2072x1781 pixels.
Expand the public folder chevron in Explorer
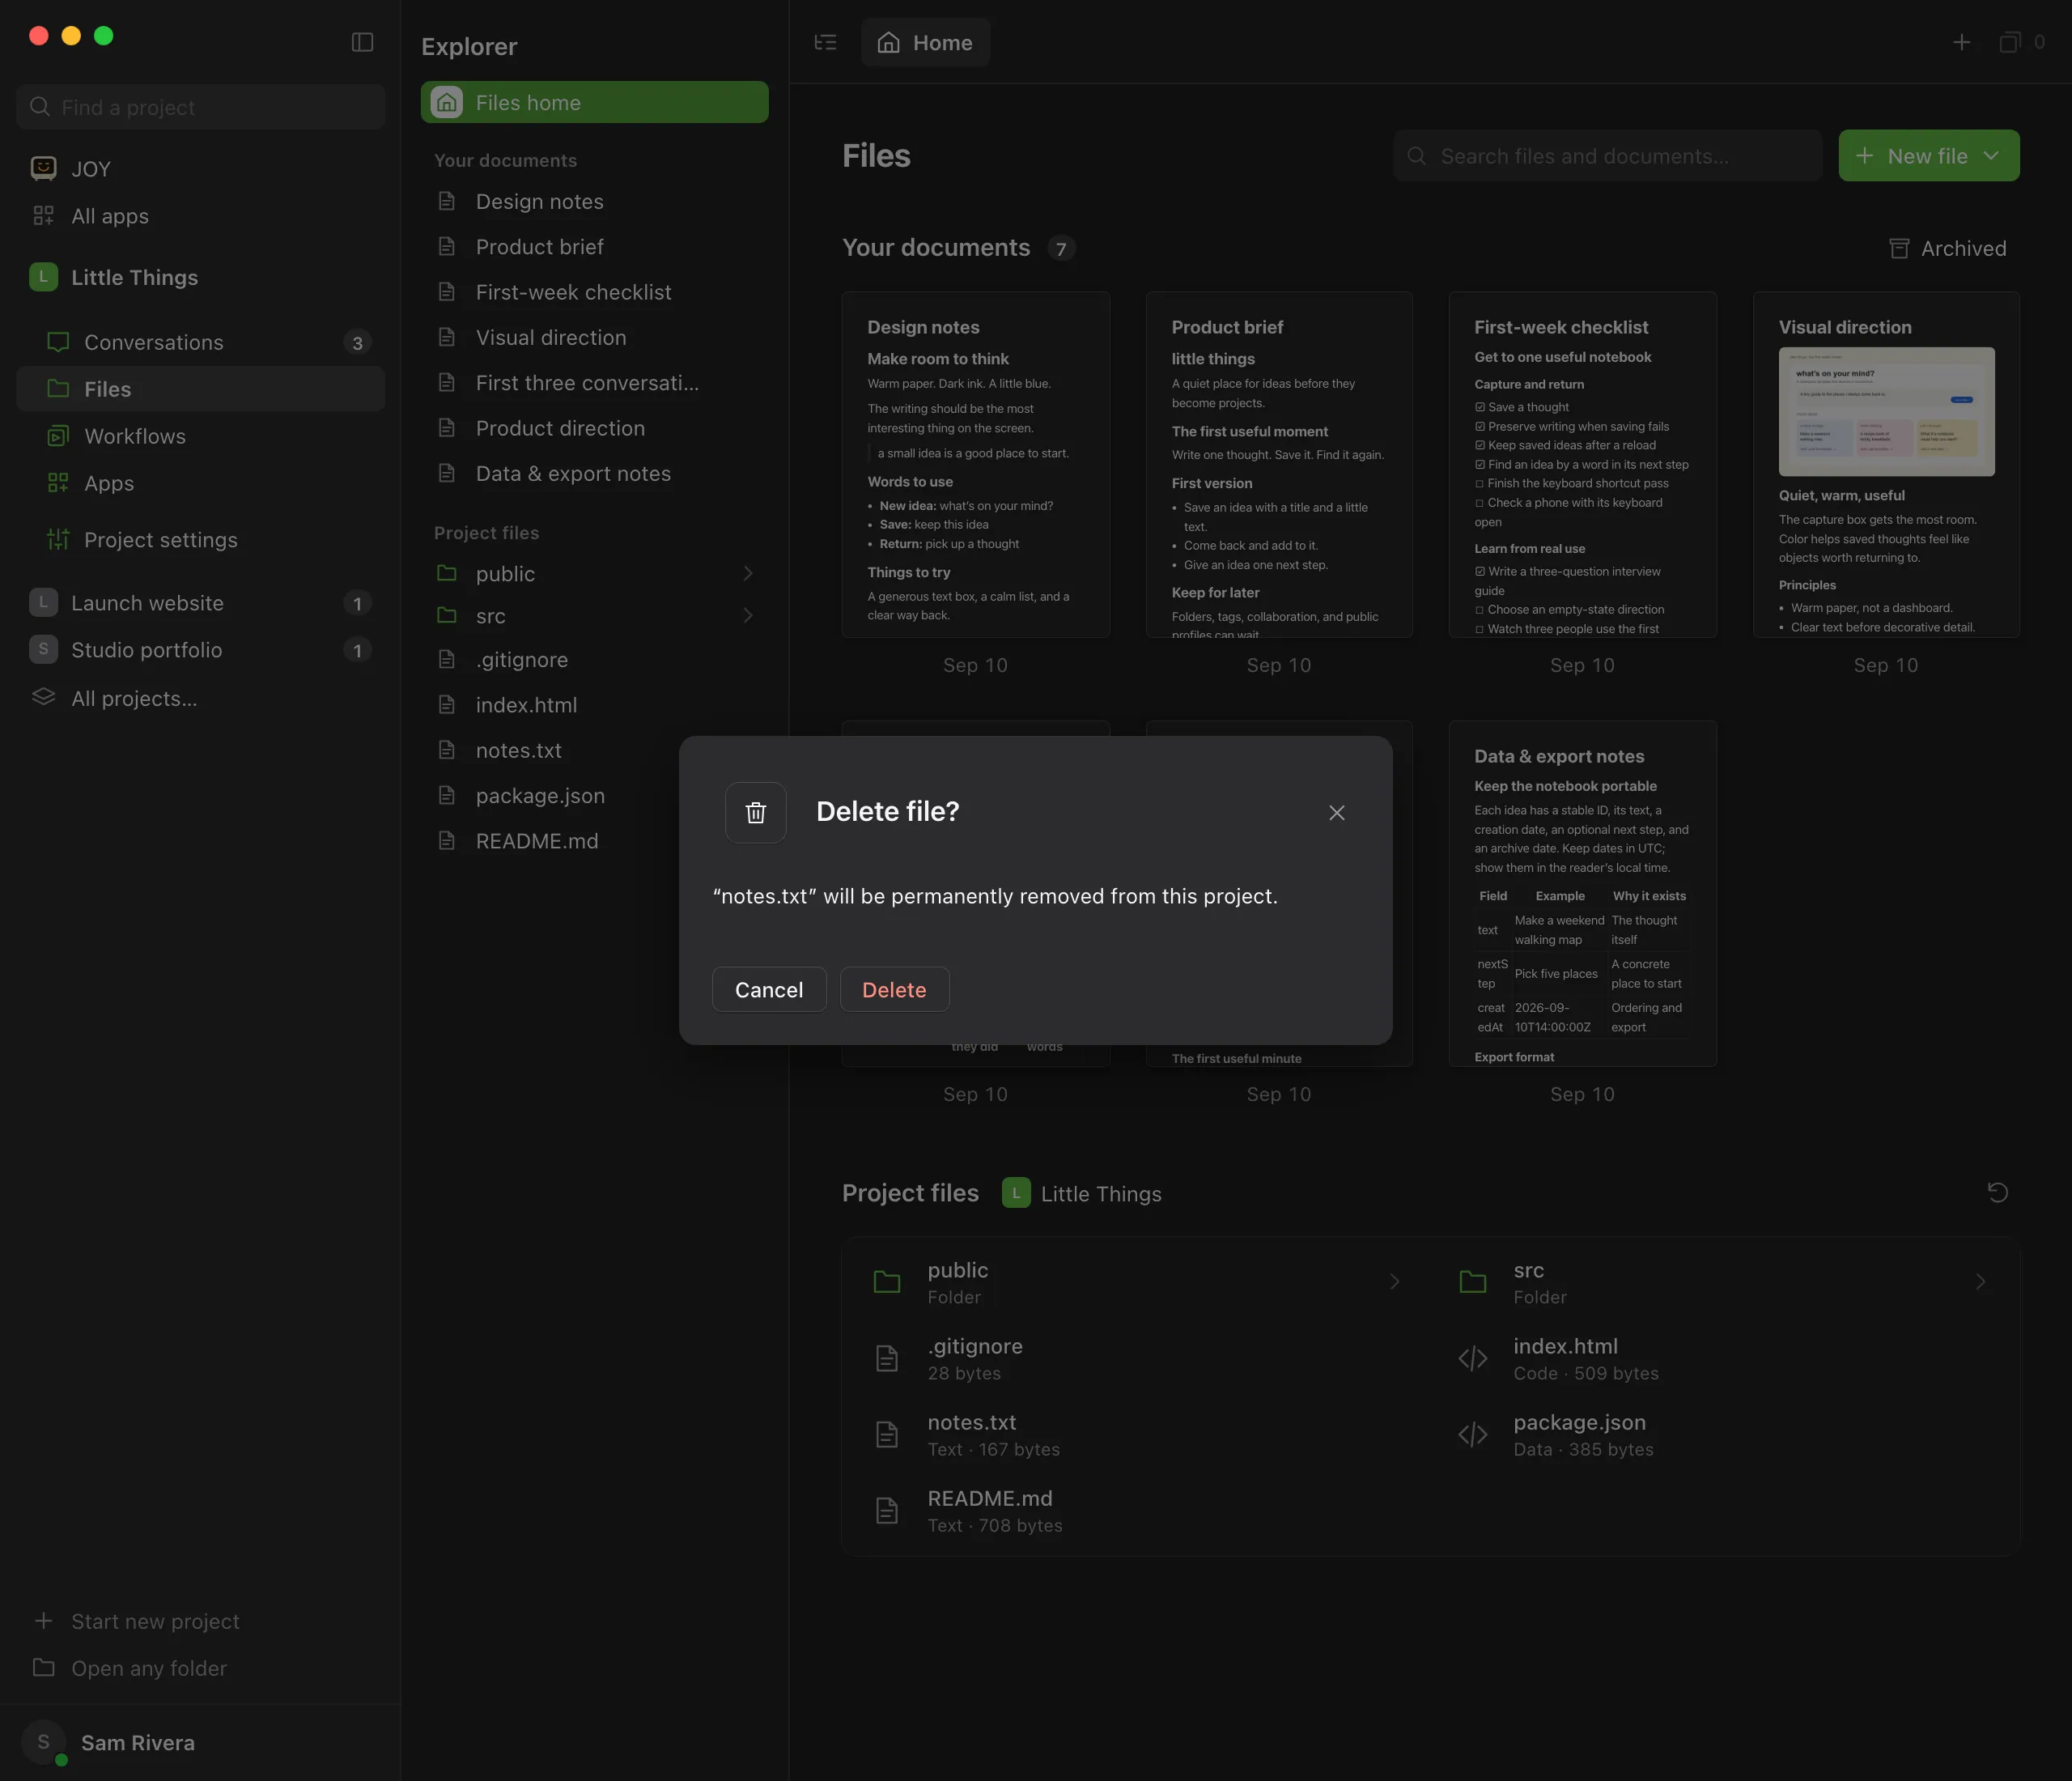point(747,574)
